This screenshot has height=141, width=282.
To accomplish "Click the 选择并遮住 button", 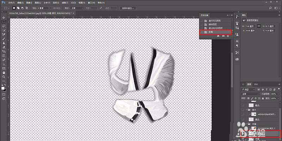I will tap(128, 8).
